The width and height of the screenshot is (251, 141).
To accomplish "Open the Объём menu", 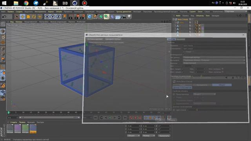I will tap(59, 12).
